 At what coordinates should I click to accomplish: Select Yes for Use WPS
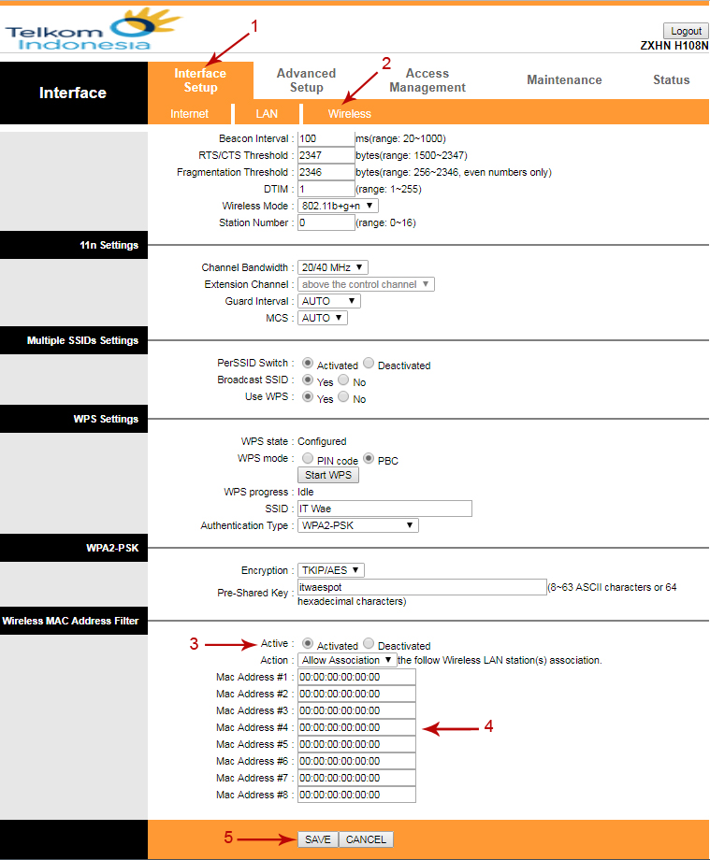(x=308, y=396)
